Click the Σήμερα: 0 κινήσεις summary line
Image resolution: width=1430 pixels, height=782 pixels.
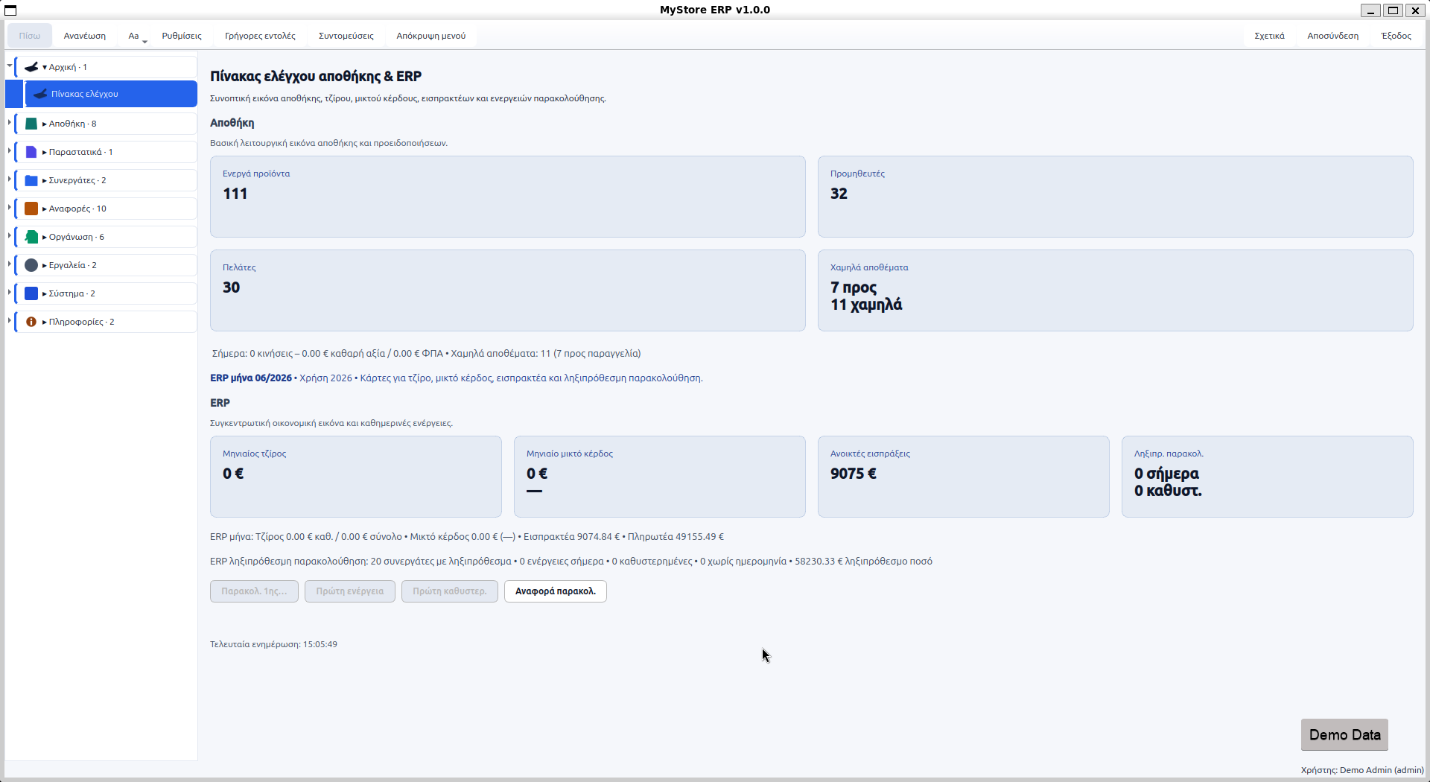(x=426, y=354)
